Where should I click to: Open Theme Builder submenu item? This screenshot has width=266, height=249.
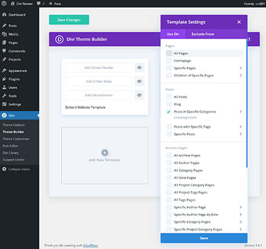[x=13, y=132]
